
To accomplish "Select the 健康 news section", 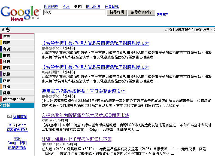I will tap(17, 93).
